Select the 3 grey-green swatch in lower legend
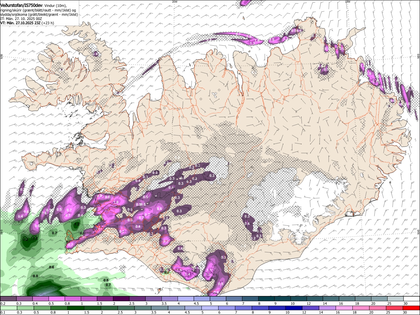 [x=142, y=308]
